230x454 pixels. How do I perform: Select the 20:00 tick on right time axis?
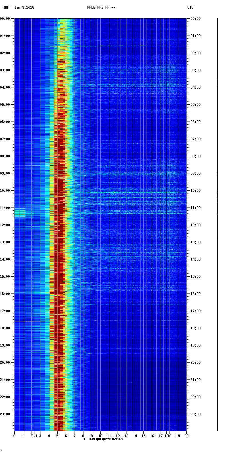pos(196,363)
